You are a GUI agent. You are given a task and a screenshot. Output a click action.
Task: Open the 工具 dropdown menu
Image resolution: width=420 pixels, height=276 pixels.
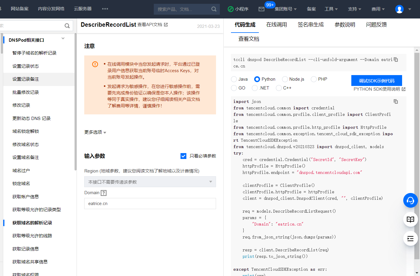[331, 9]
